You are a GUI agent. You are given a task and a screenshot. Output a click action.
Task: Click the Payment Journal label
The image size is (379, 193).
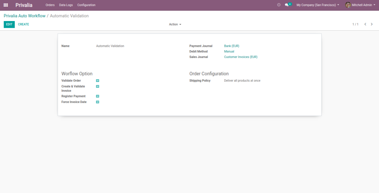point(201,46)
